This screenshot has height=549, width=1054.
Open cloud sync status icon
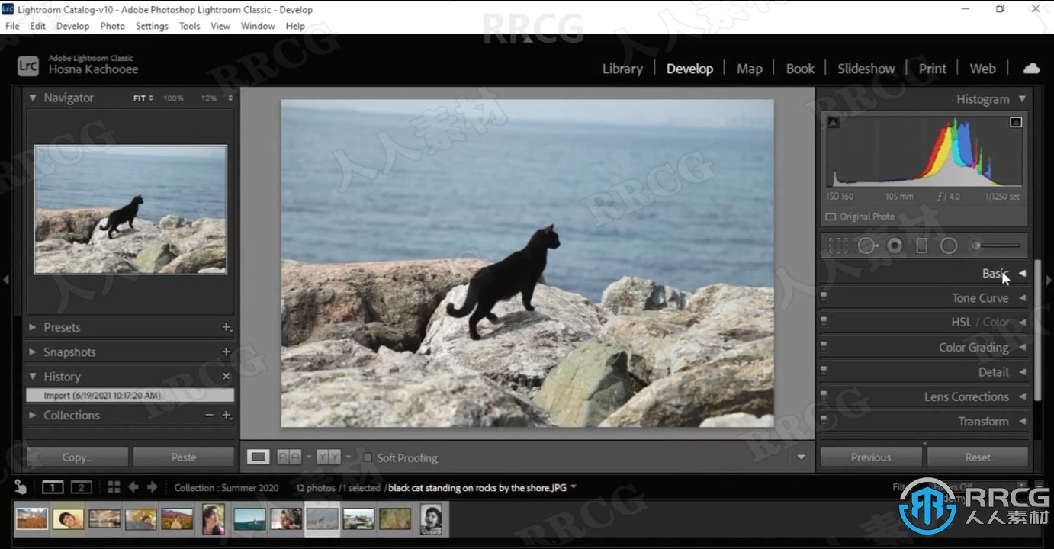click(x=1031, y=68)
